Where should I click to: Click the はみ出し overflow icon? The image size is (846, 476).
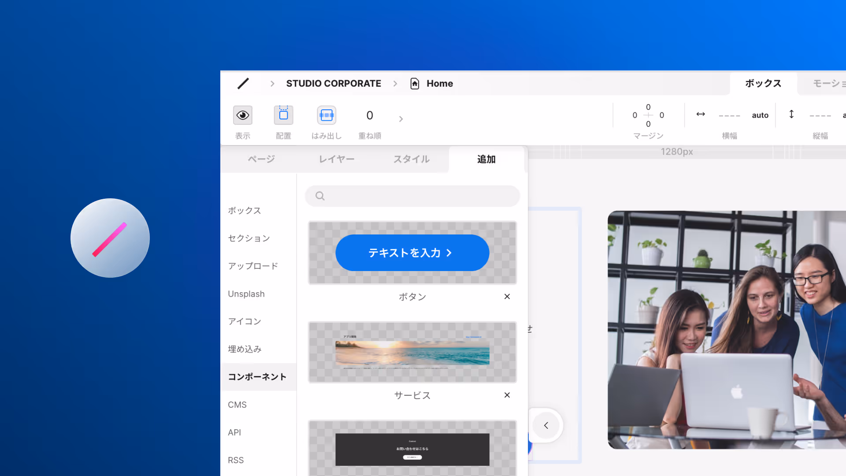coord(327,115)
